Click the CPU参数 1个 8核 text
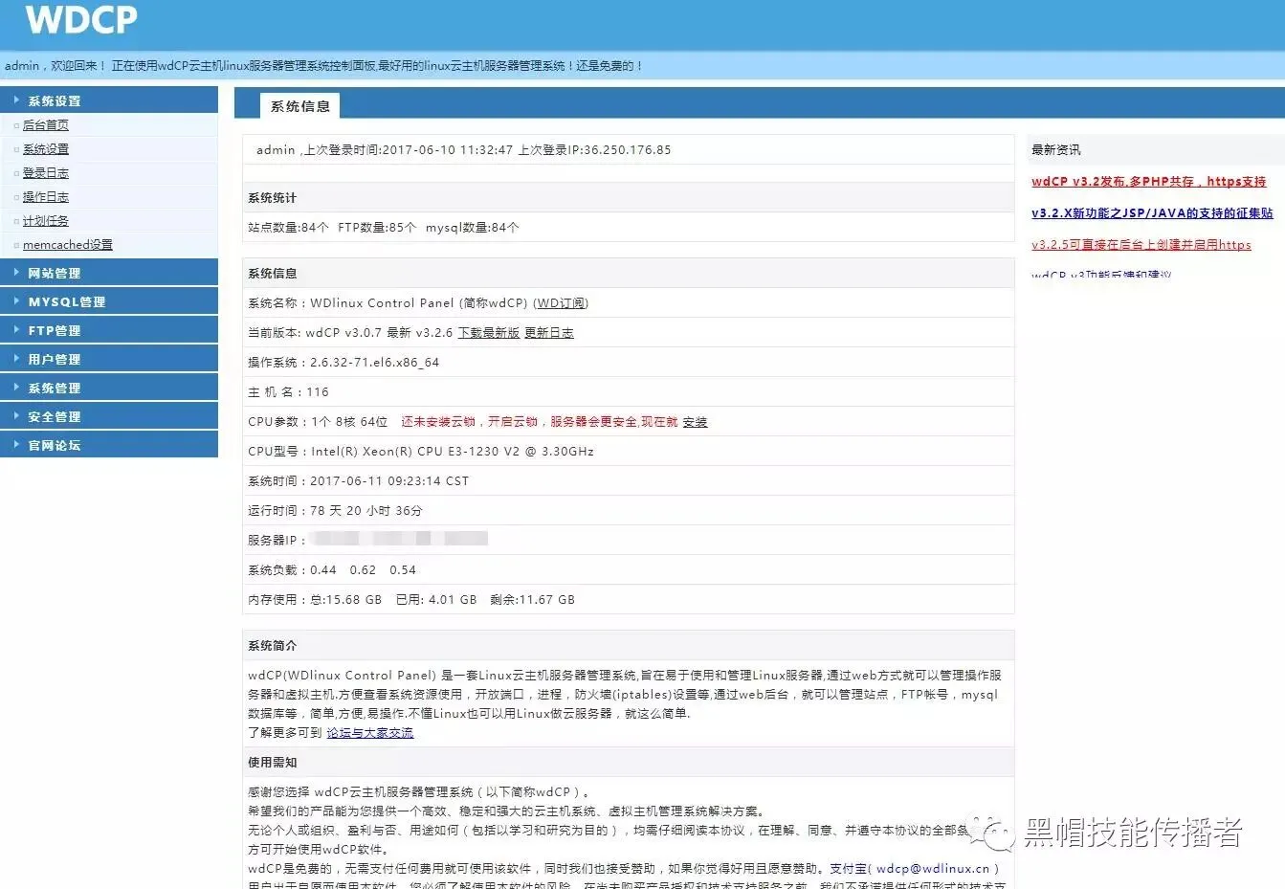Viewport: 1285px width, 889px height. tap(318, 422)
